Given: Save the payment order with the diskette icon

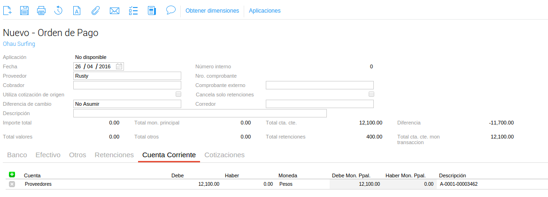Looking at the screenshot, I should click(24, 10).
